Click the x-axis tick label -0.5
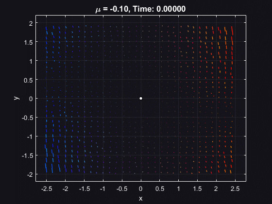272x204 pixels. click(122, 189)
